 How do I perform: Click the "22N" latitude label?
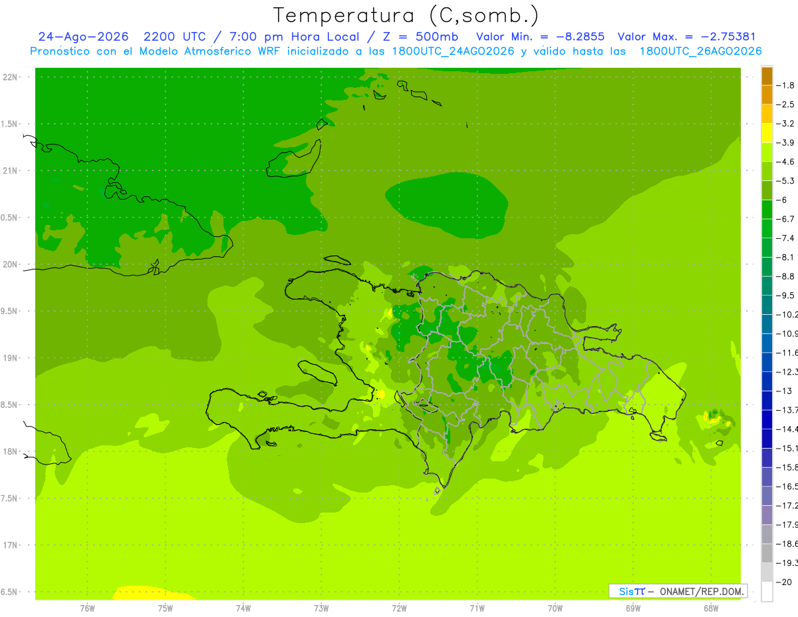(11, 77)
